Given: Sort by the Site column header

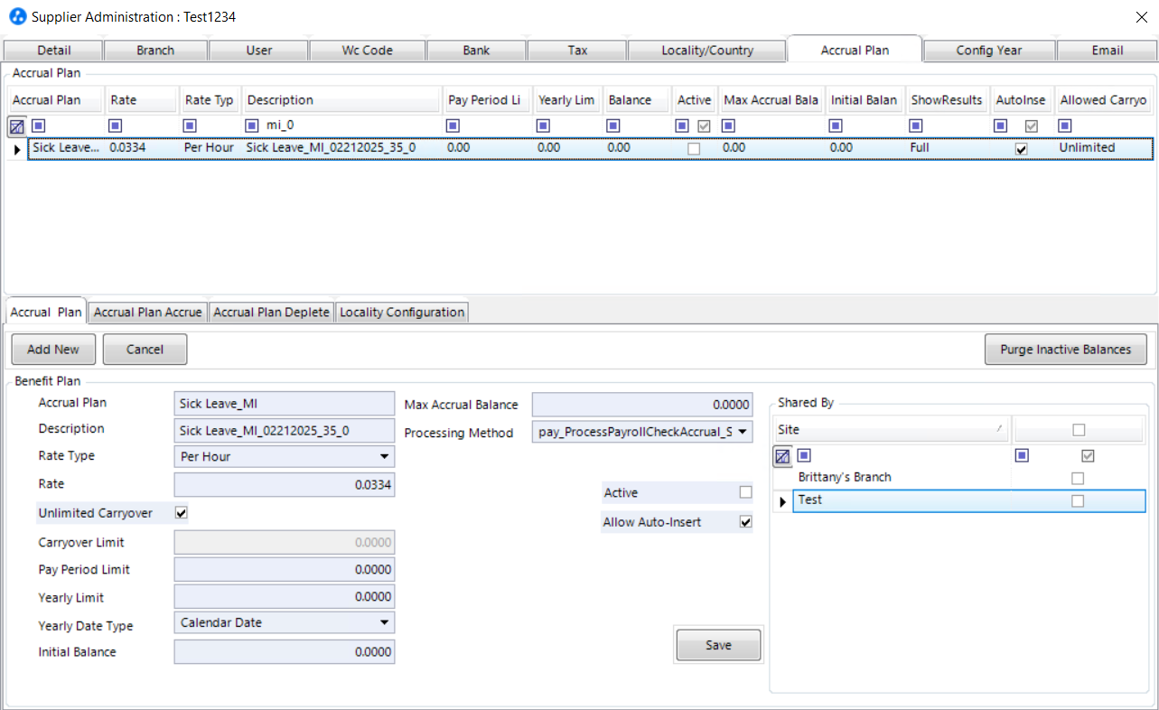Looking at the screenshot, I should pyautogui.click(x=892, y=430).
